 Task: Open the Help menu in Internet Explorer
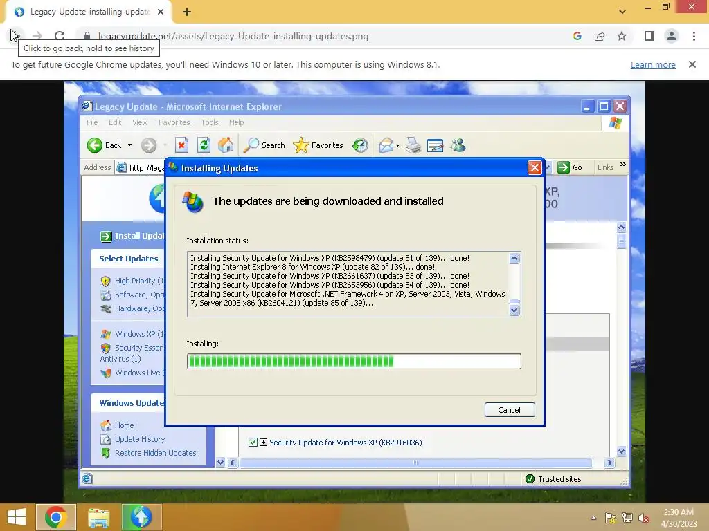tap(237, 122)
